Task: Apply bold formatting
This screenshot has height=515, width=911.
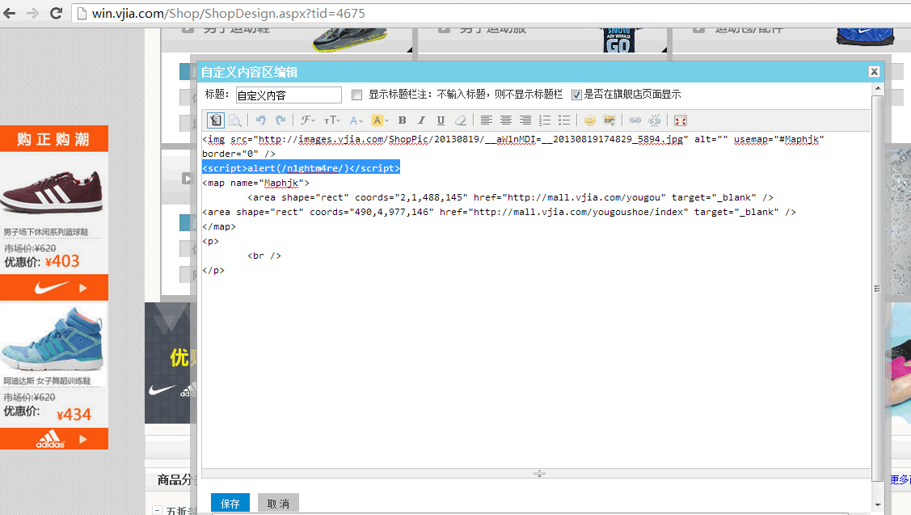Action: [x=402, y=120]
